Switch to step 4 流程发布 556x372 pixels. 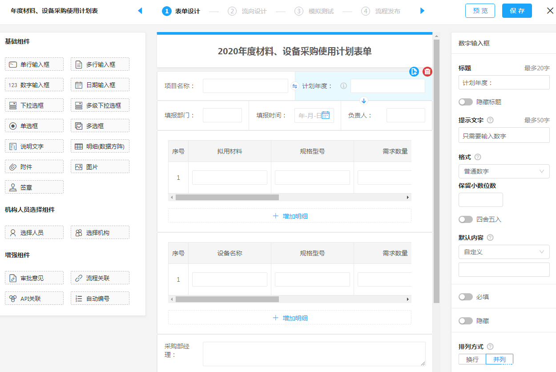pos(381,11)
